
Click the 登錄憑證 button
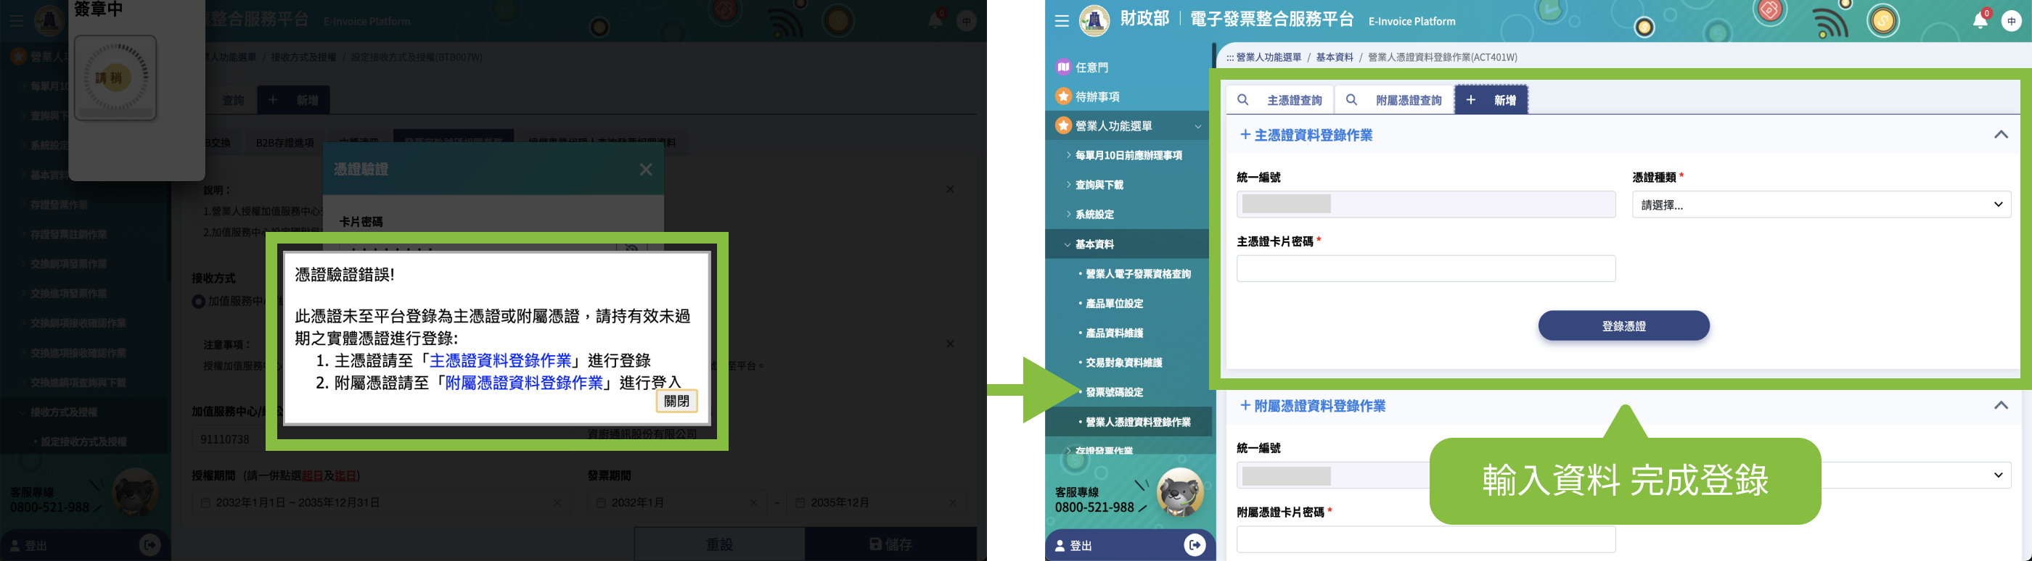click(x=1623, y=326)
